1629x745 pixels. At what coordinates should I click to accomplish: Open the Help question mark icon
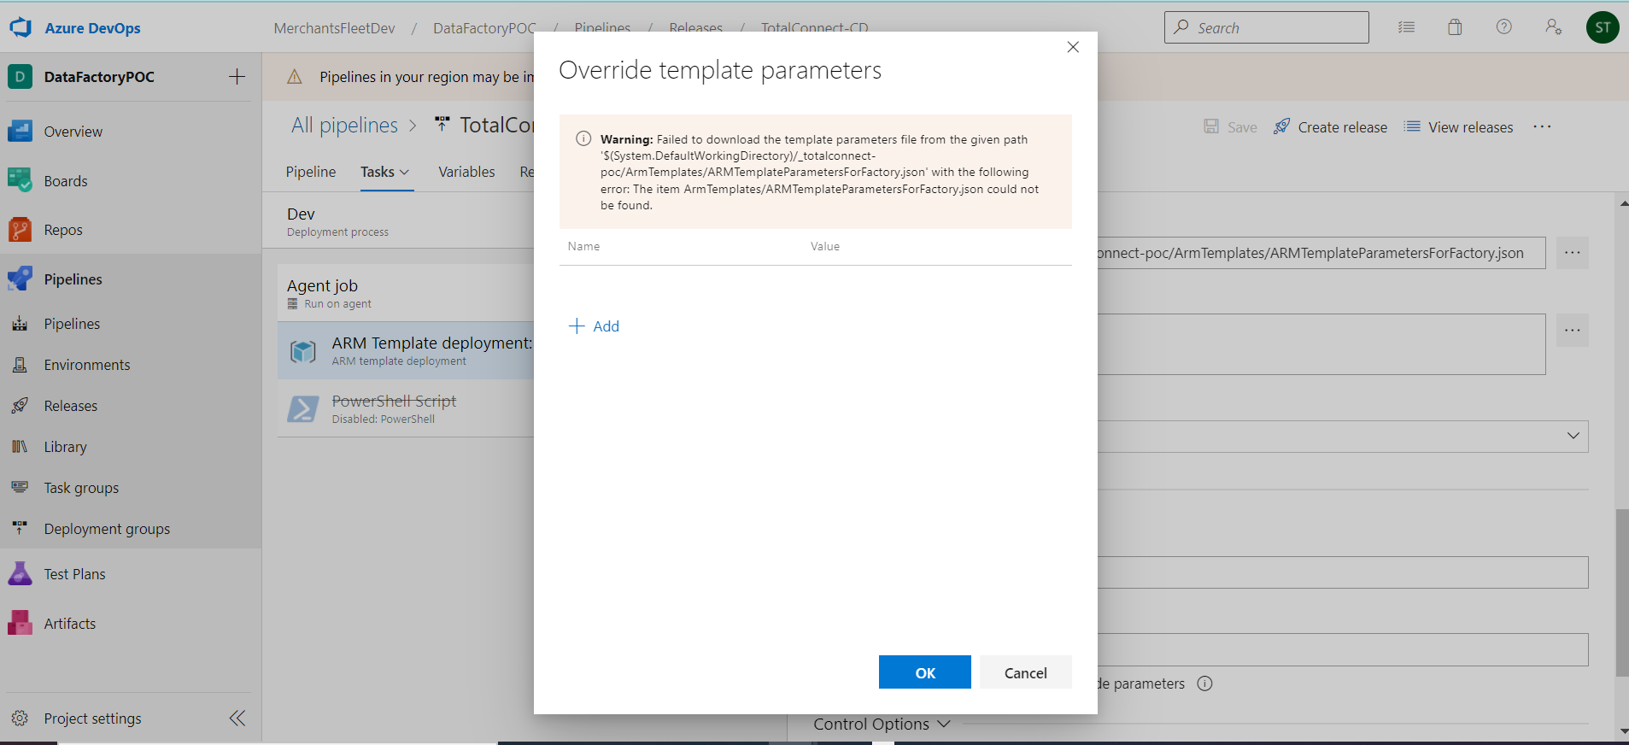tap(1503, 27)
